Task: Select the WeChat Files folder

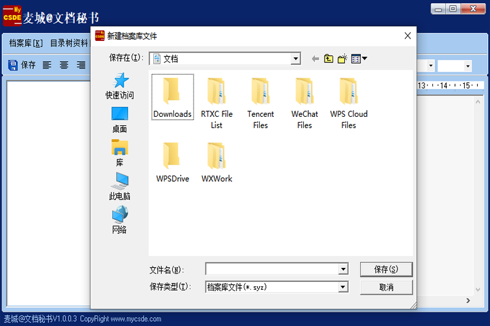Action: coord(304,103)
